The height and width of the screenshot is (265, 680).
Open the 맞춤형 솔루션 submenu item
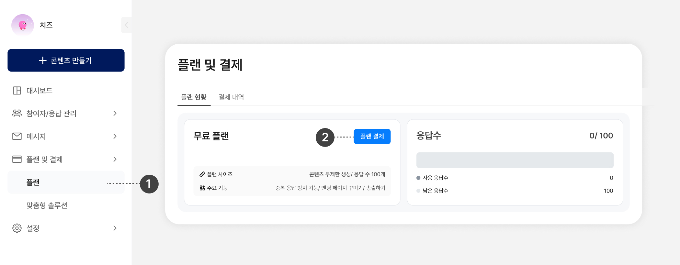[x=47, y=205]
